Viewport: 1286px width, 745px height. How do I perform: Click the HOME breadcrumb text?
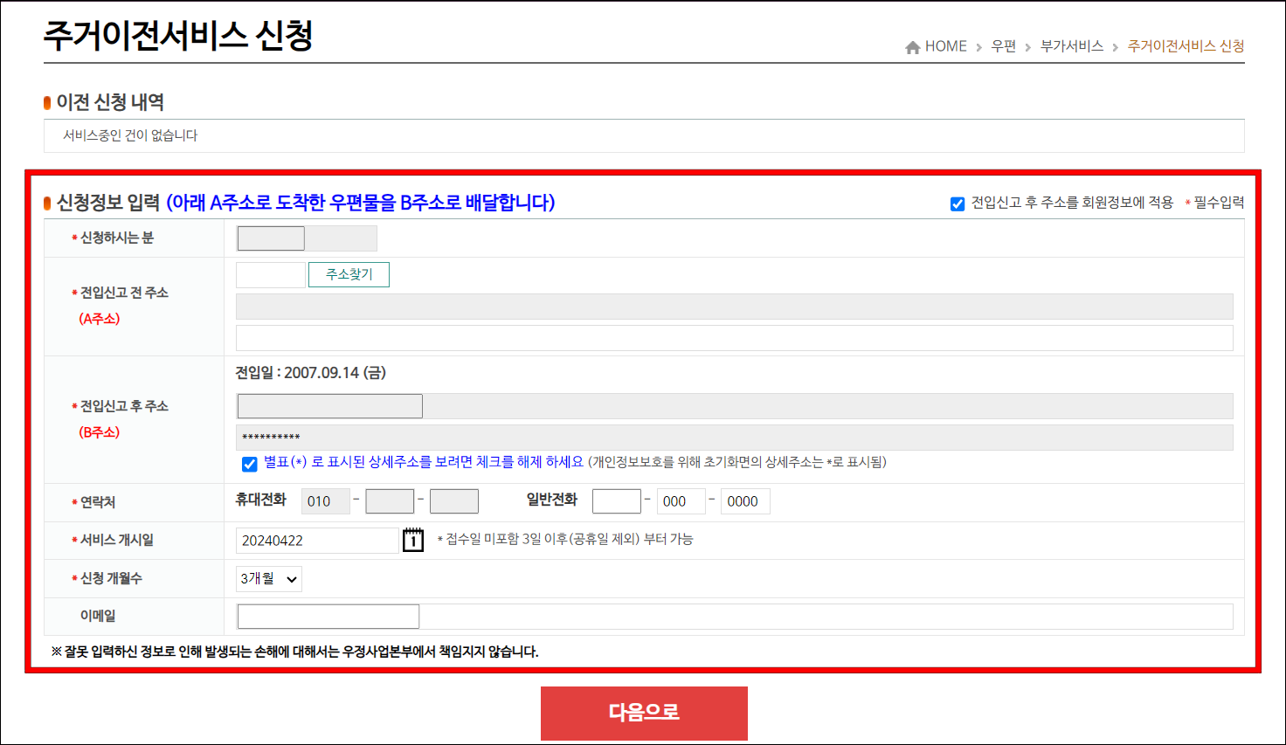click(x=946, y=46)
